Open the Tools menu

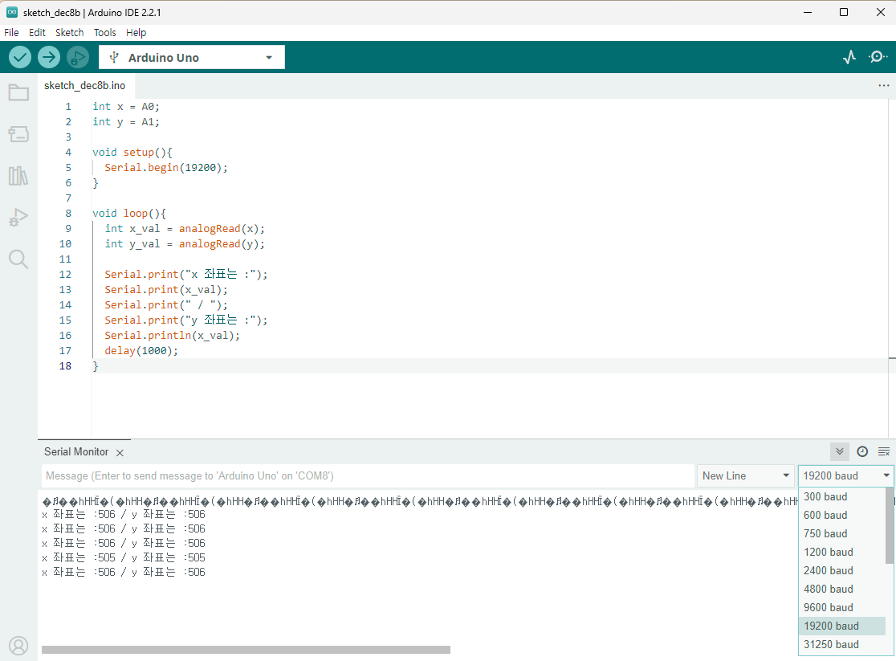[x=105, y=33]
